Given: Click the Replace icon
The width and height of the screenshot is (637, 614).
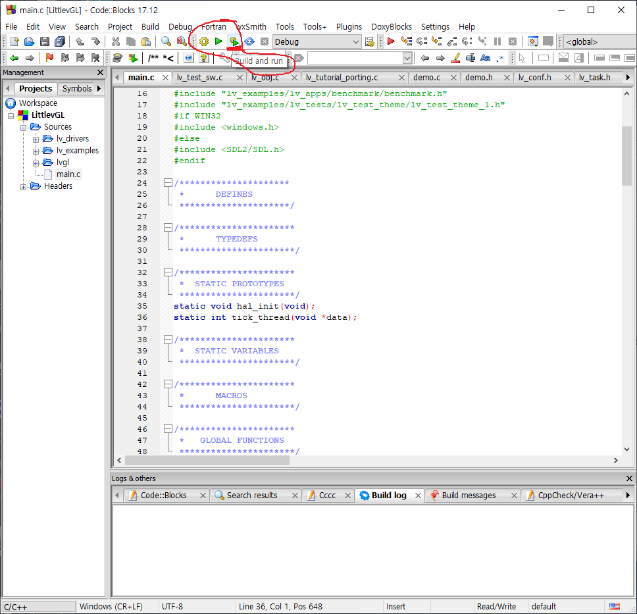Looking at the screenshot, I should 182,41.
